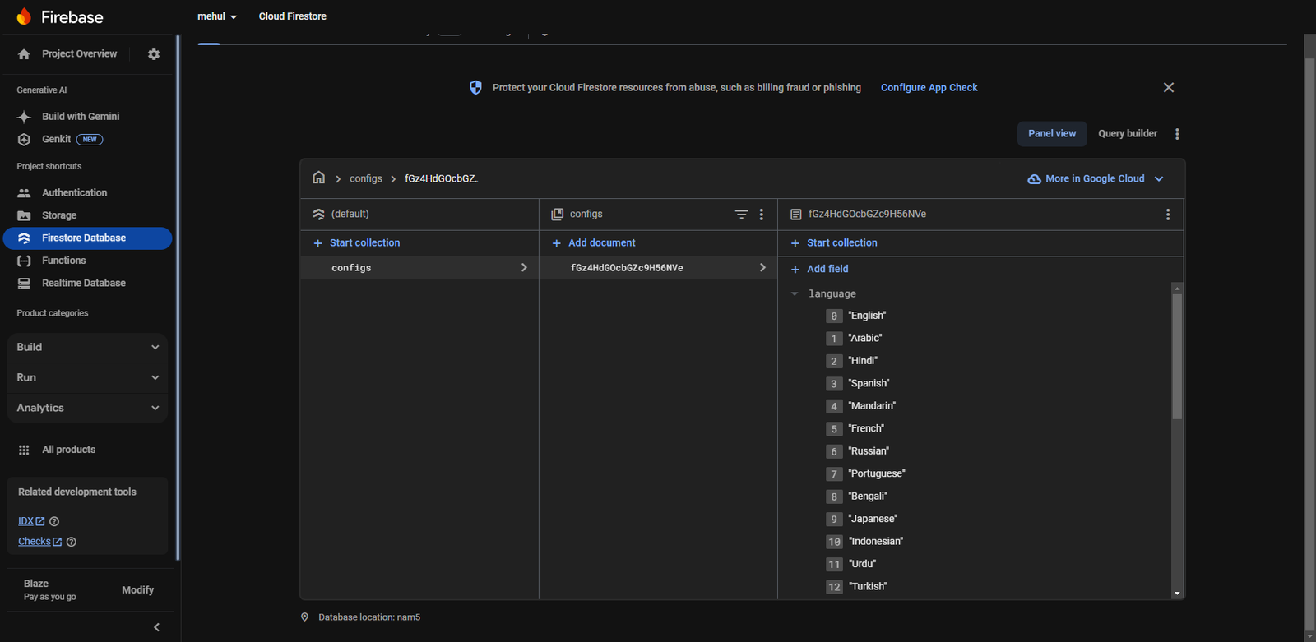Image resolution: width=1316 pixels, height=642 pixels.
Task: Click the Configure App Check link
Action: [929, 87]
